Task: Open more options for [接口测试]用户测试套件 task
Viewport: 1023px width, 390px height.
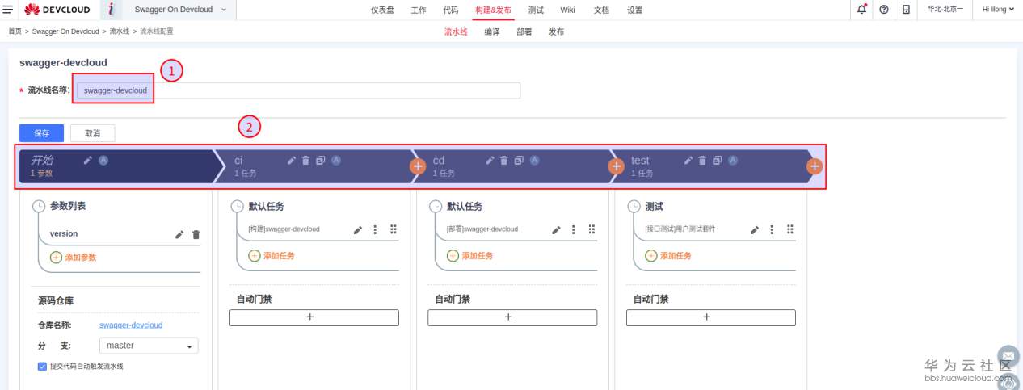Action: (x=772, y=229)
